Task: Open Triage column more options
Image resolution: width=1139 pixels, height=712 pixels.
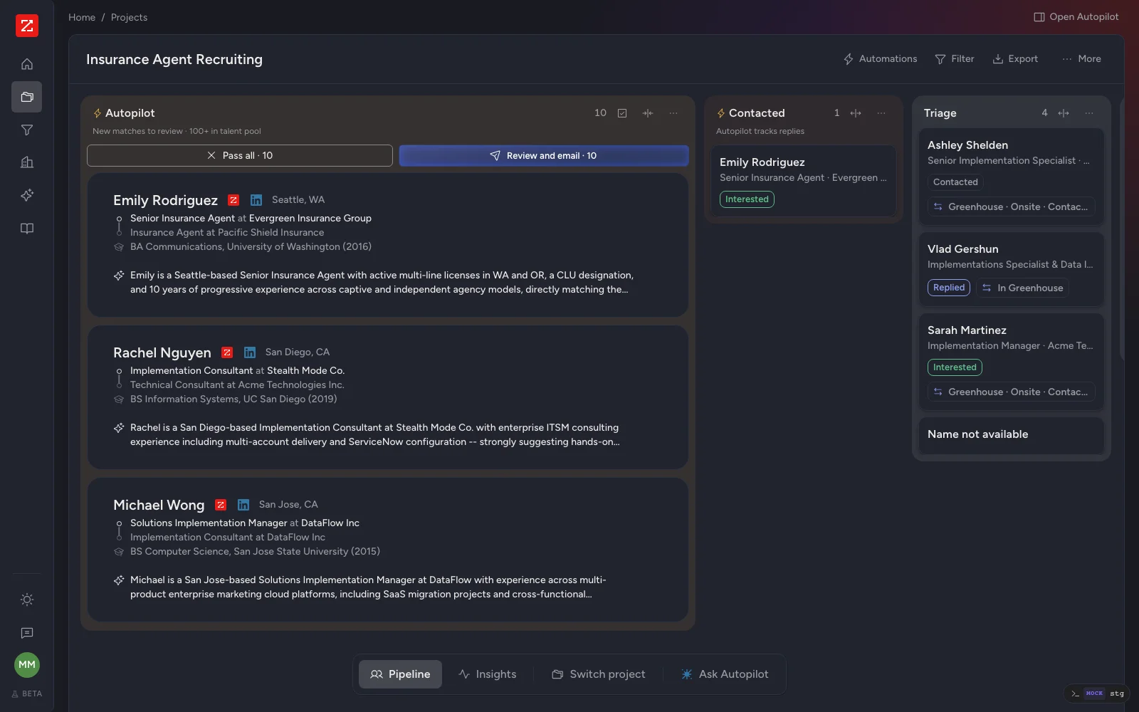Action: coord(1089,113)
